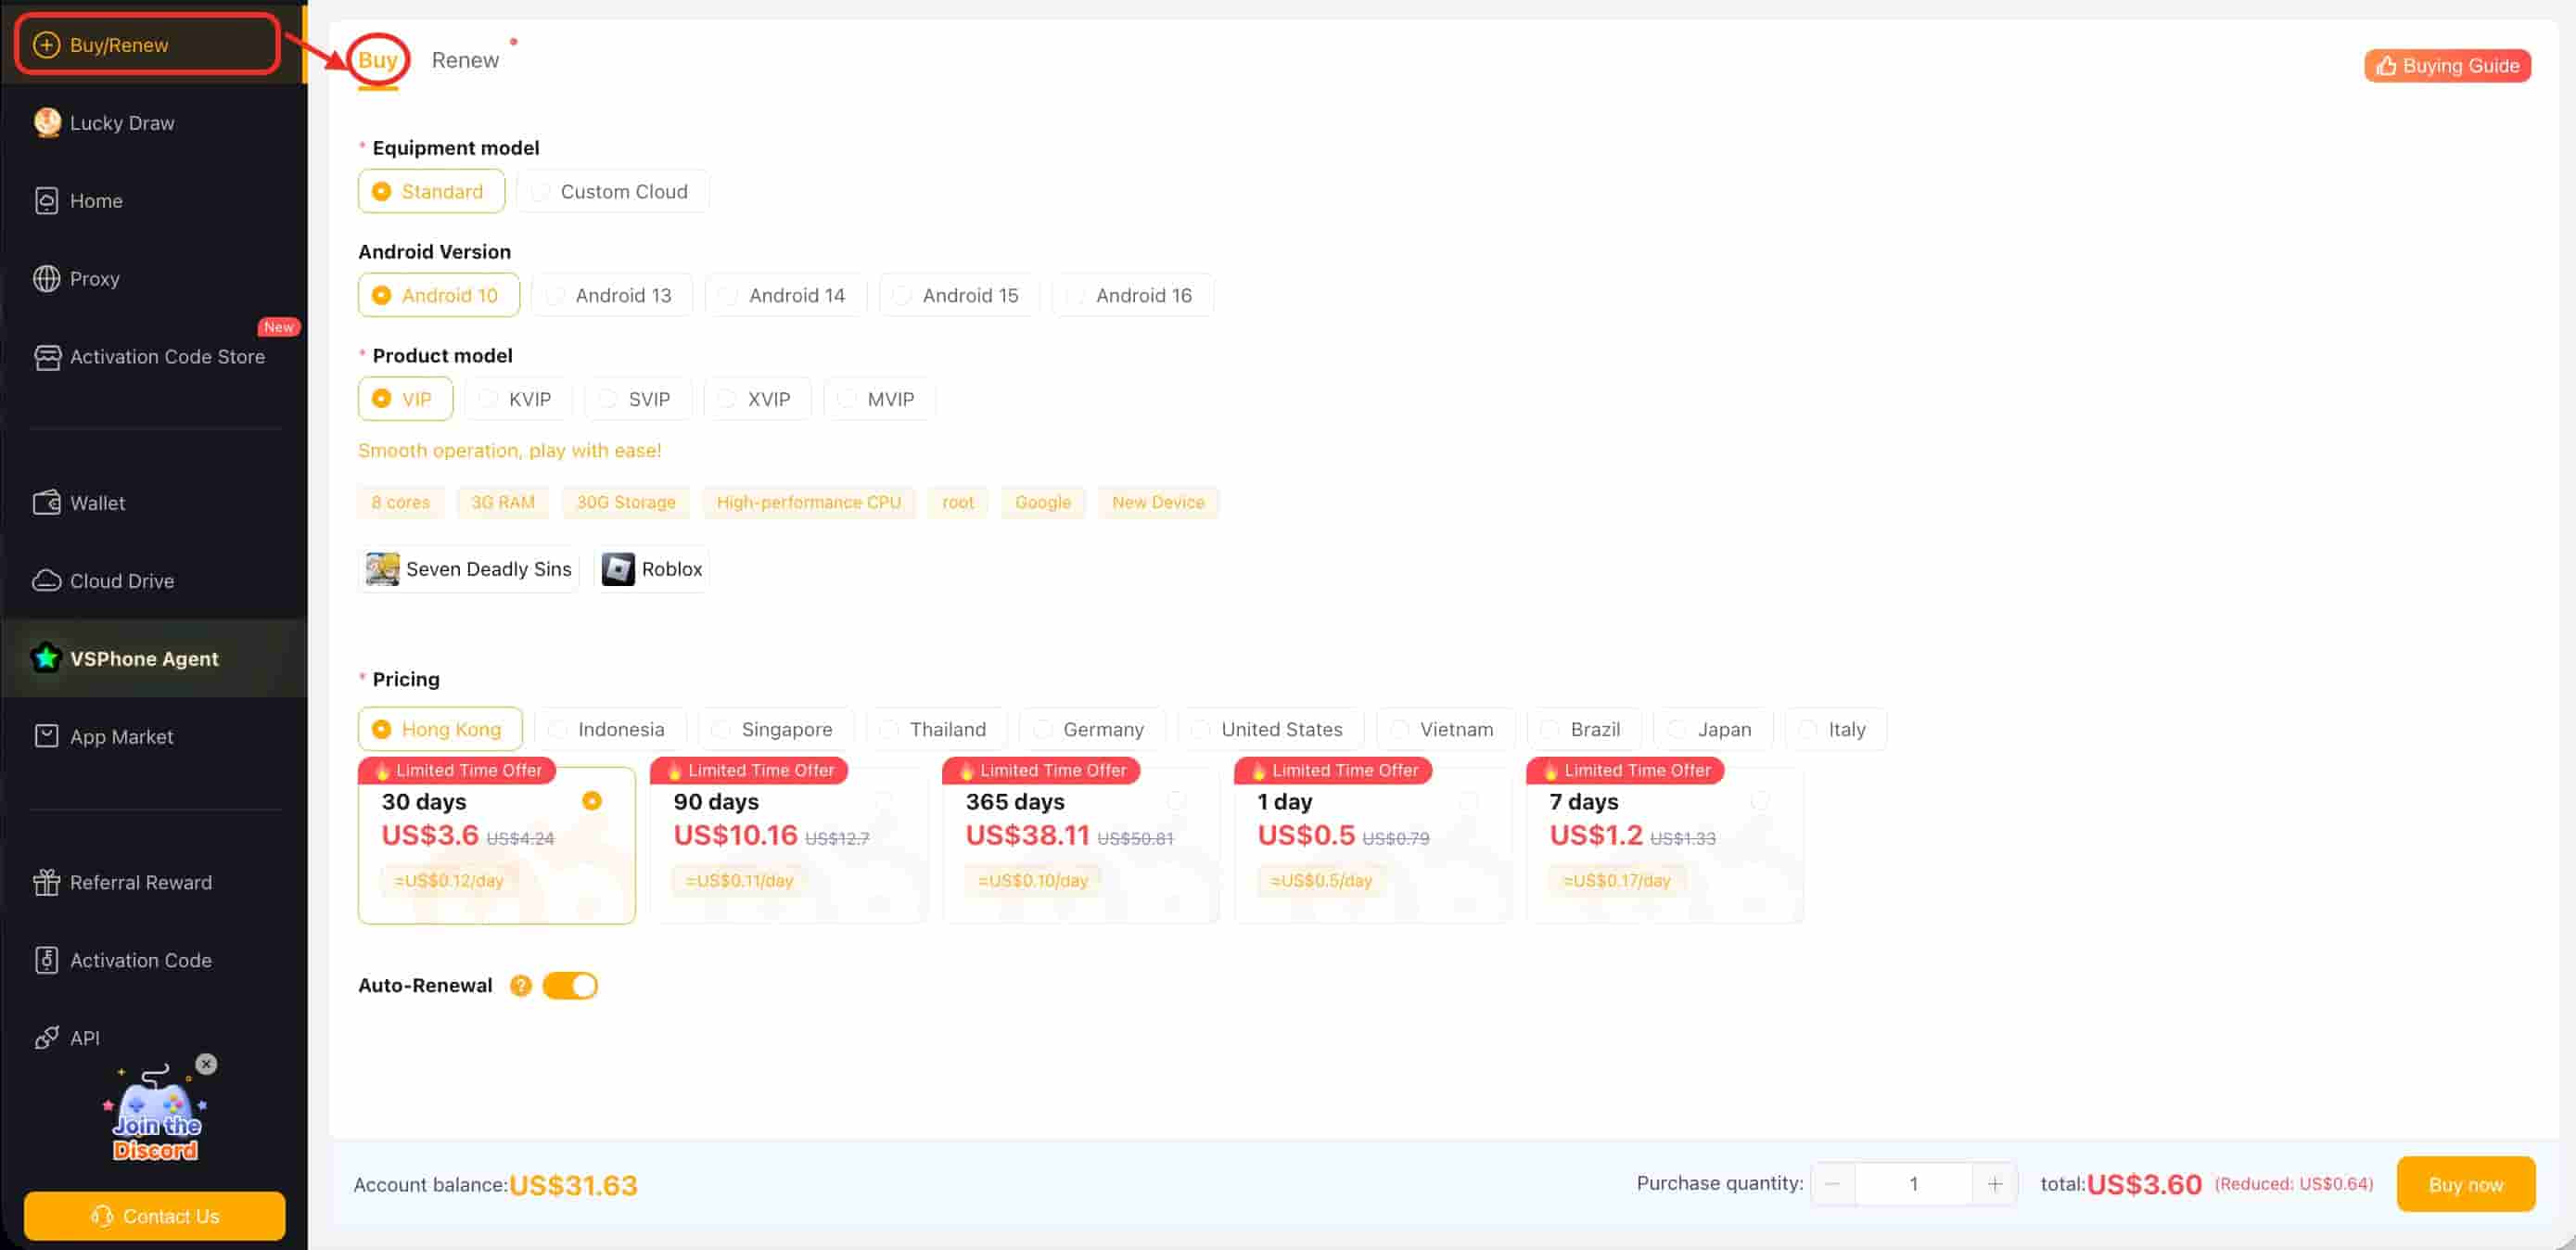Open the API sidebar item

pyautogui.click(x=84, y=1038)
